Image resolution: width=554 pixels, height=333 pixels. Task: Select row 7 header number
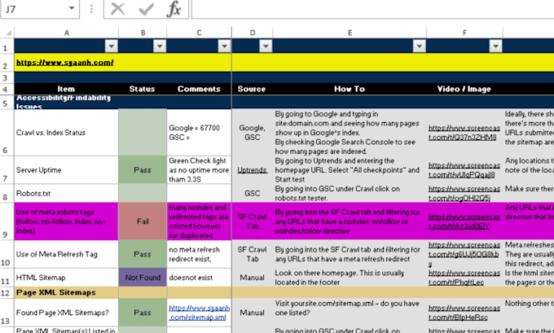click(6, 170)
